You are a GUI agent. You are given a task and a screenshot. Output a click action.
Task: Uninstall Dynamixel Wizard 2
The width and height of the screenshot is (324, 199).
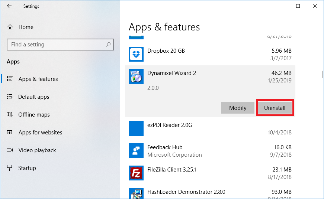pyautogui.click(x=275, y=108)
